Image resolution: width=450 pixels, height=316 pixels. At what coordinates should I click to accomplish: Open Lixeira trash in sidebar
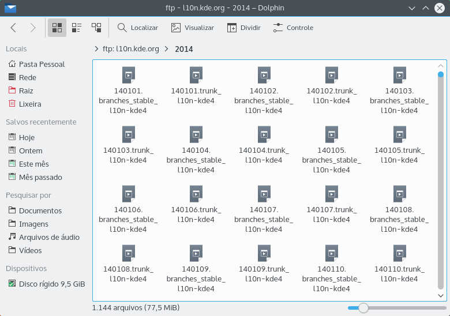pyautogui.click(x=30, y=104)
